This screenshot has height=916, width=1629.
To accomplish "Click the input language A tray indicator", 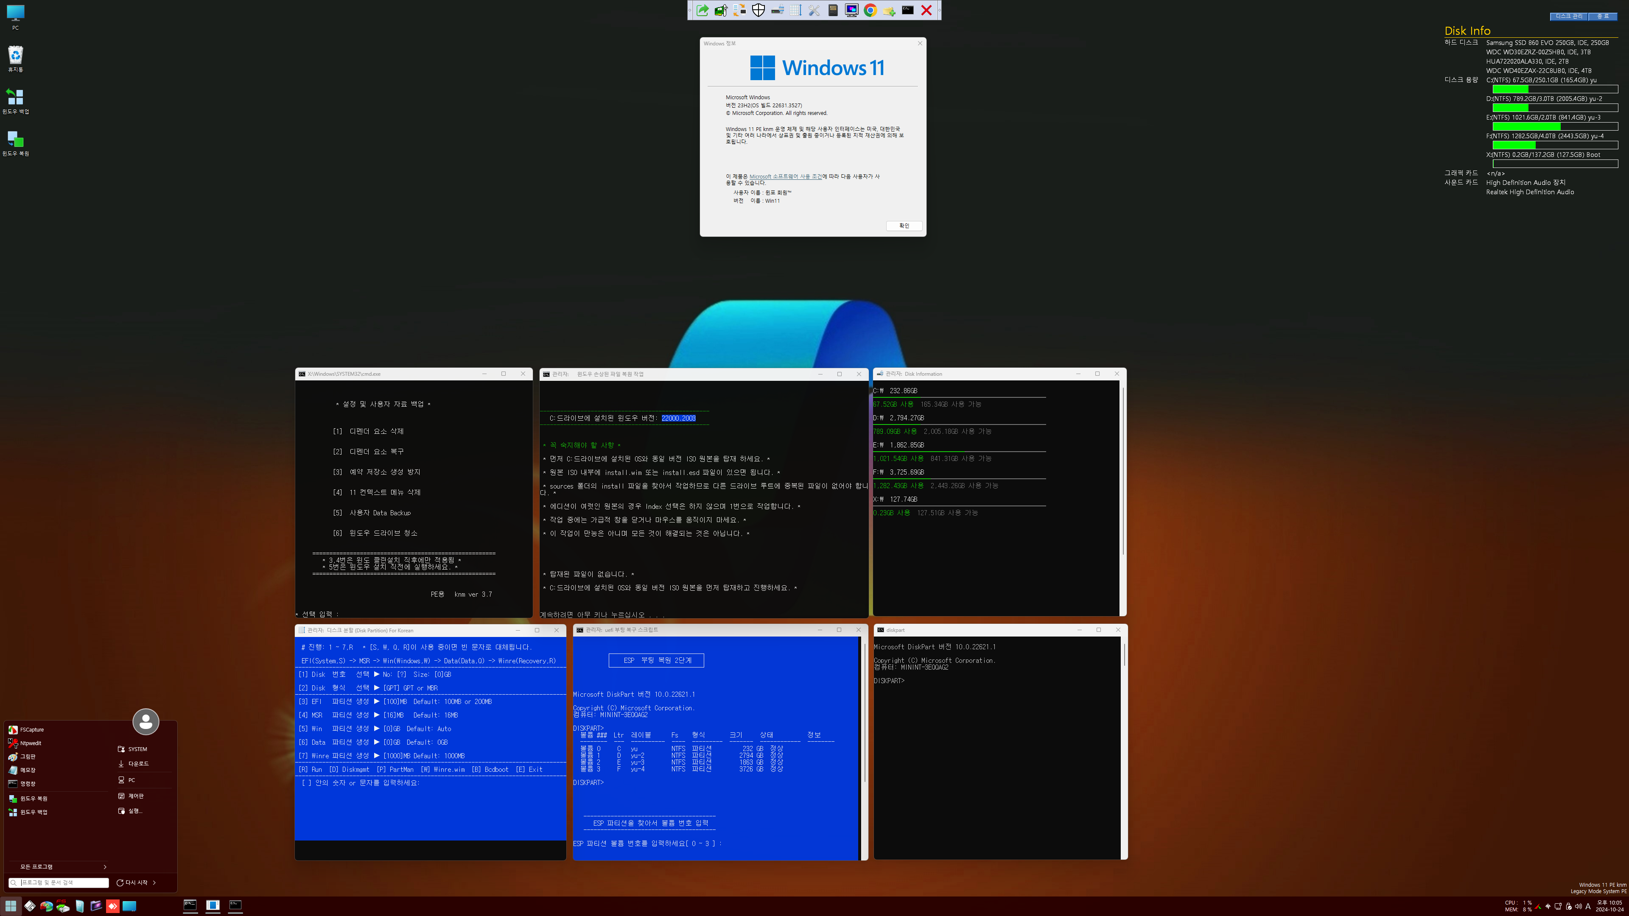I will pos(1588,906).
